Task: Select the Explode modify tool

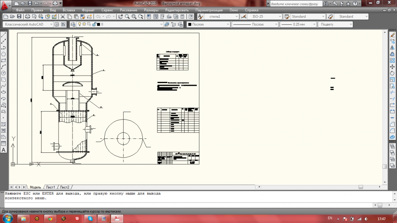Action: [x=392, y=137]
